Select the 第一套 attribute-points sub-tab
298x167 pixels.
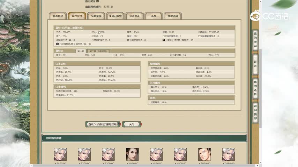81,51
